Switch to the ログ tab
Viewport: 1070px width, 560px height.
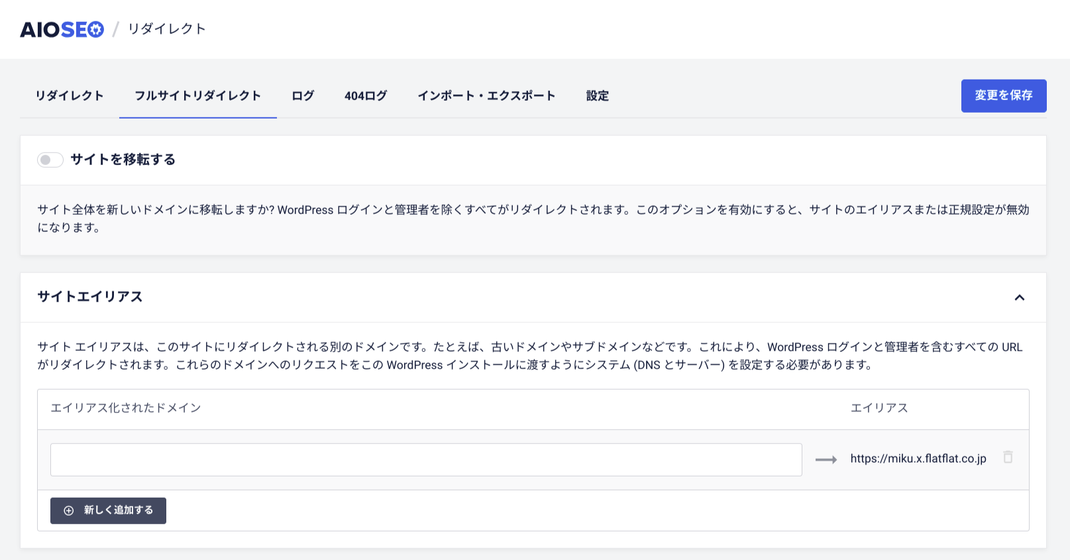[303, 96]
